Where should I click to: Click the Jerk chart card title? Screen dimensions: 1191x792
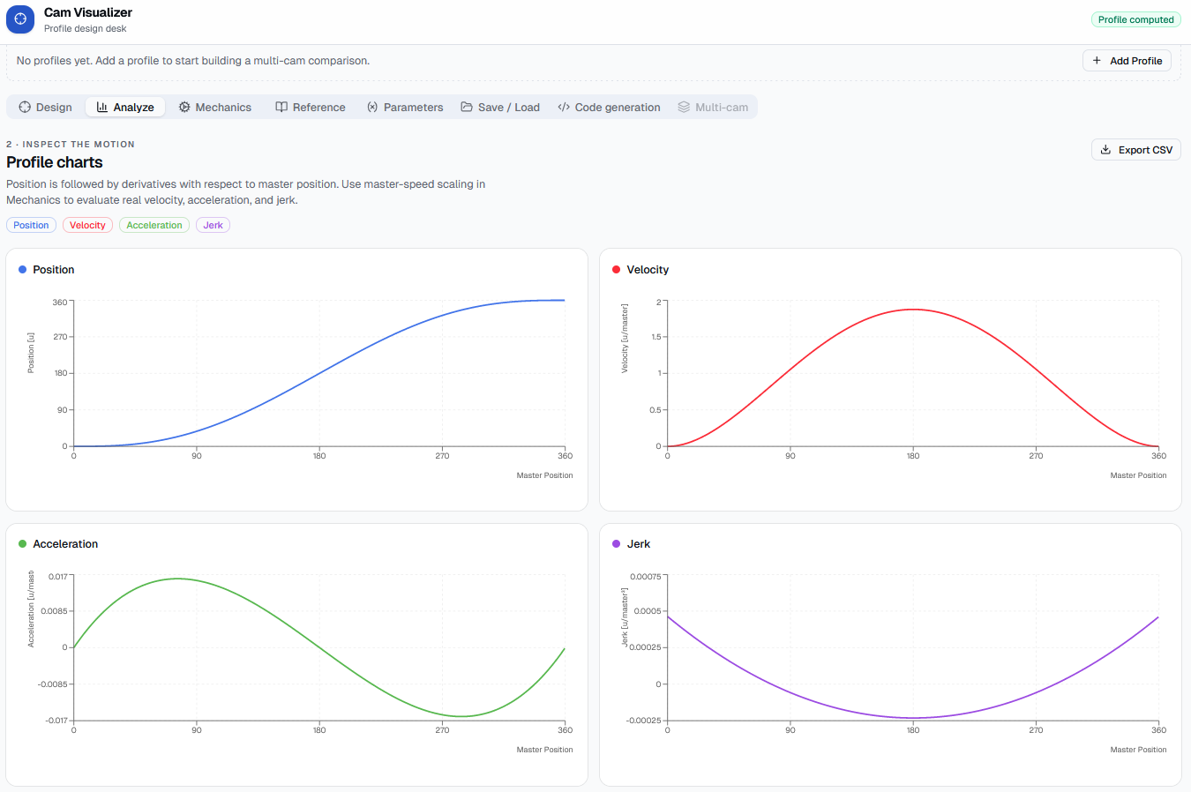coord(639,544)
